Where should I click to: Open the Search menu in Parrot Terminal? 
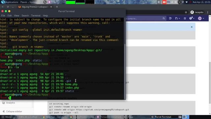[25, 16]
